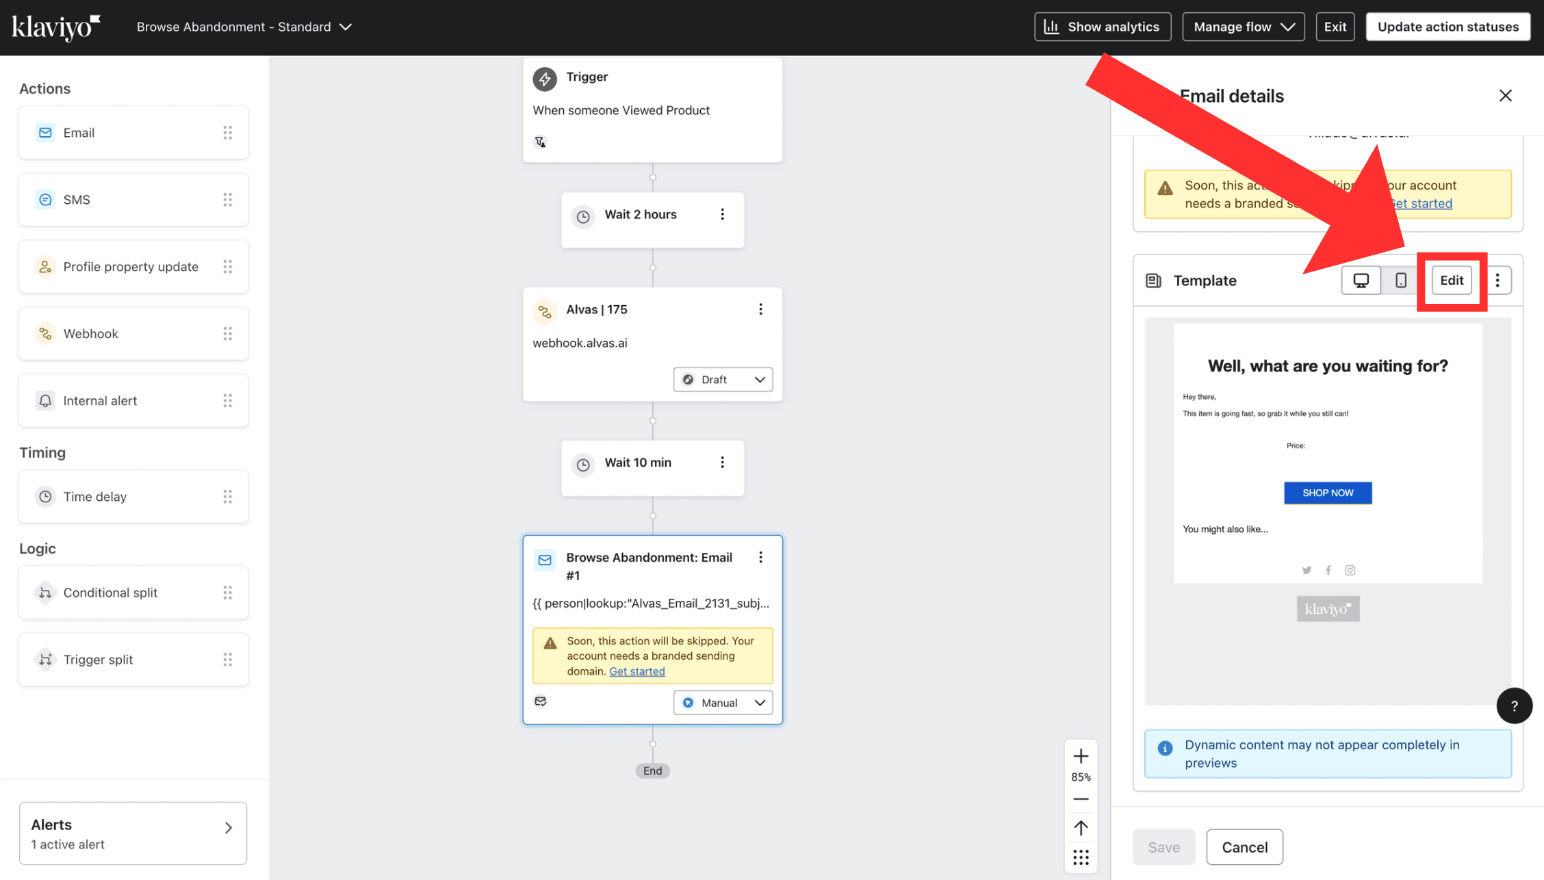Open the Draft status dropdown

click(x=723, y=380)
